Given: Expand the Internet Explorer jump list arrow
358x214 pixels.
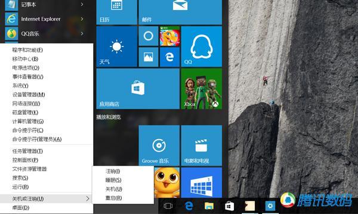Looking at the screenshot, I should tap(82, 19).
